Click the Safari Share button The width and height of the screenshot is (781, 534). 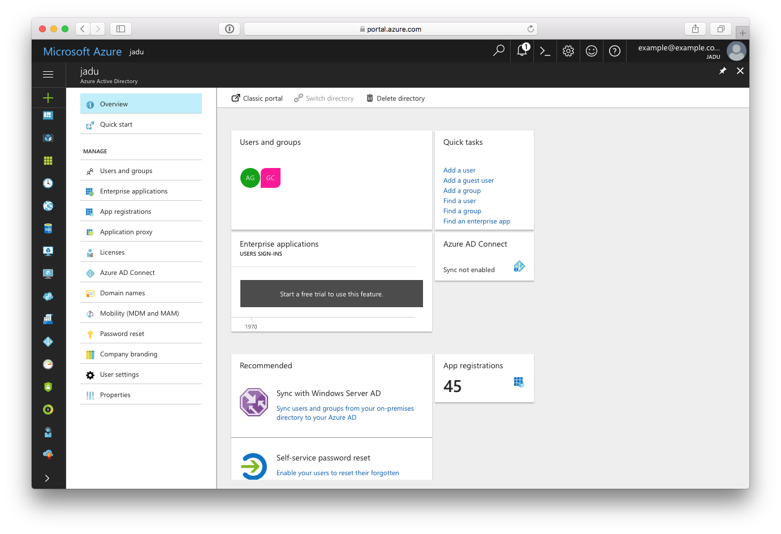(x=695, y=29)
